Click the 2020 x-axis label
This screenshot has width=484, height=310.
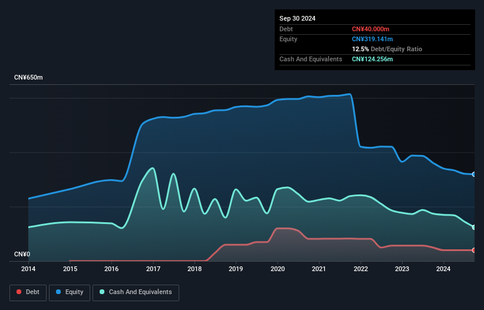278,269
